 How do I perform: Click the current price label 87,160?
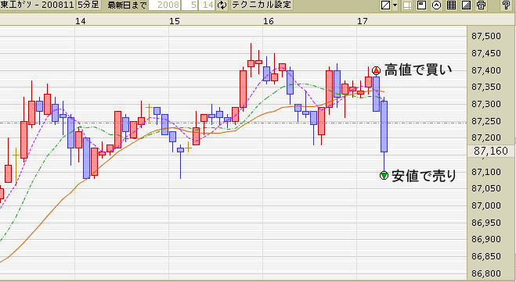491,151
